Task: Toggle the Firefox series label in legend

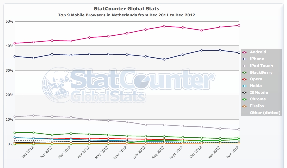Action: point(257,106)
